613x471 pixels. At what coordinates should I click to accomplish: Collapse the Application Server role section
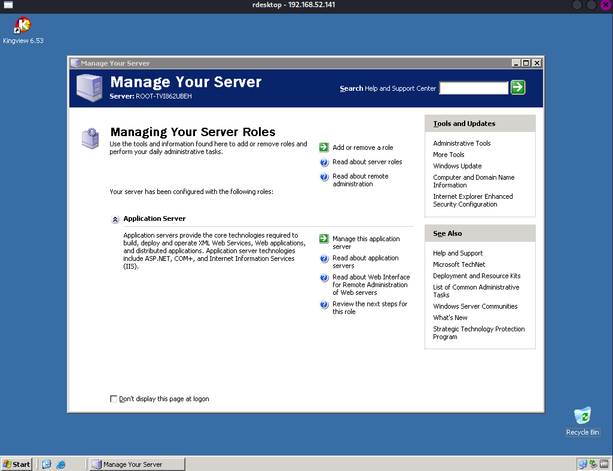115,219
